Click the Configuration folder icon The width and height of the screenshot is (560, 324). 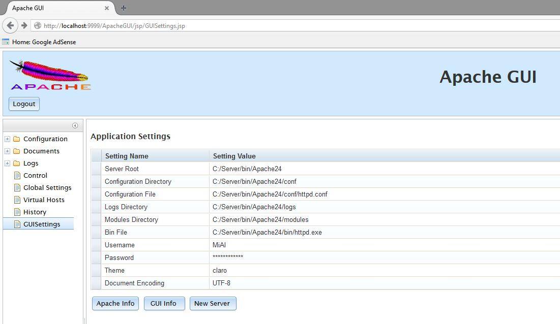click(x=17, y=139)
